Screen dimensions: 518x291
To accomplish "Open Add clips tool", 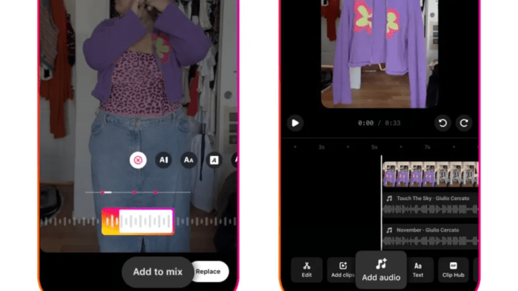I will tap(343, 270).
